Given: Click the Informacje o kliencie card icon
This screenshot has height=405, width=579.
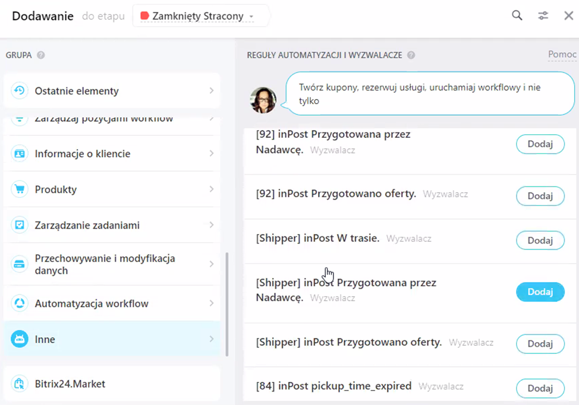Looking at the screenshot, I should tap(20, 153).
